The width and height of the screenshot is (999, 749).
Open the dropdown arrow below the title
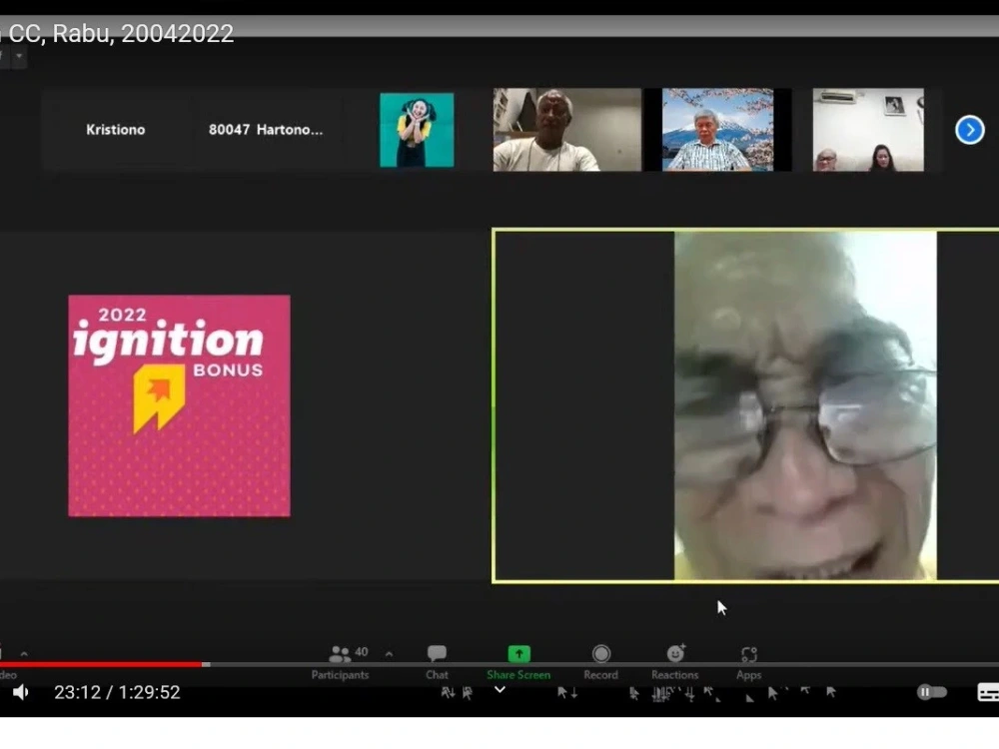coord(19,56)
